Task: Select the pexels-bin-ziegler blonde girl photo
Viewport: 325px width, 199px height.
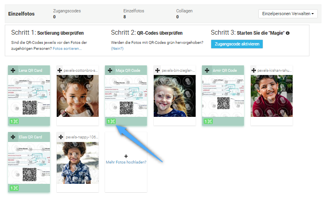Action: pos(174,96)
